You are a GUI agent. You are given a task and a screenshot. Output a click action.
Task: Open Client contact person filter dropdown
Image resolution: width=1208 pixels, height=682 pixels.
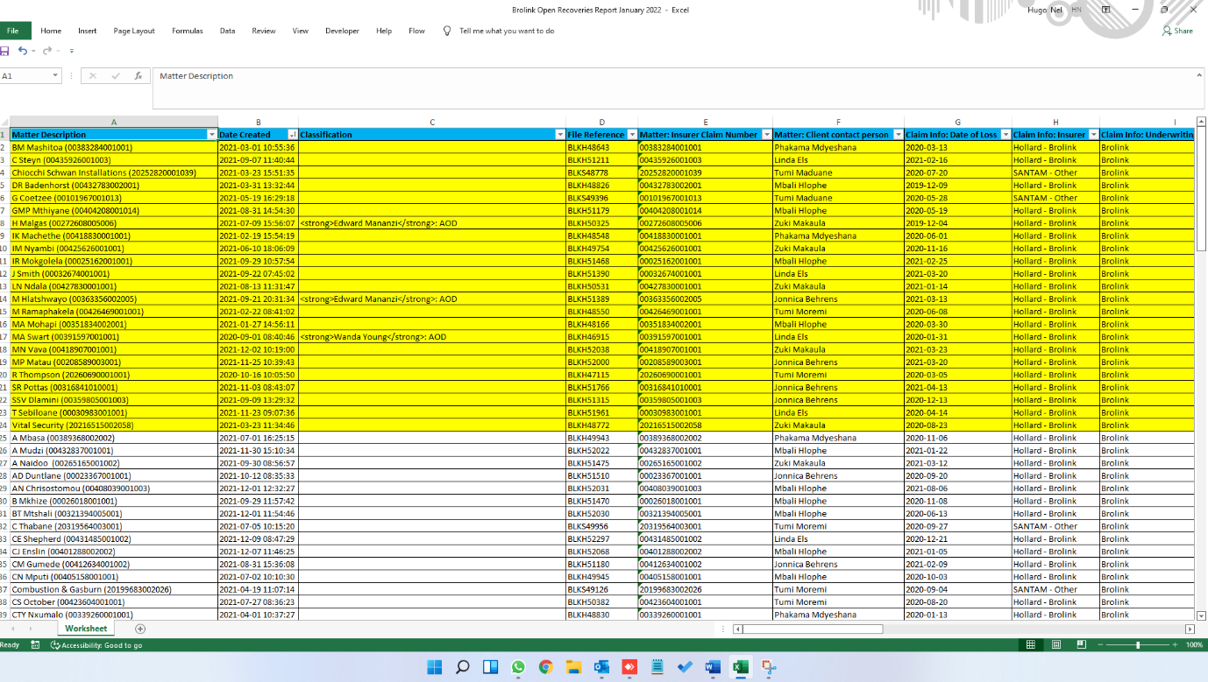898,135
